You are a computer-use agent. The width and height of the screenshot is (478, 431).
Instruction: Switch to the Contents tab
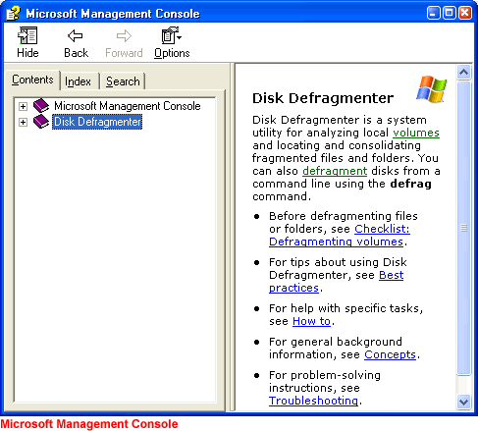click(32, 80)
